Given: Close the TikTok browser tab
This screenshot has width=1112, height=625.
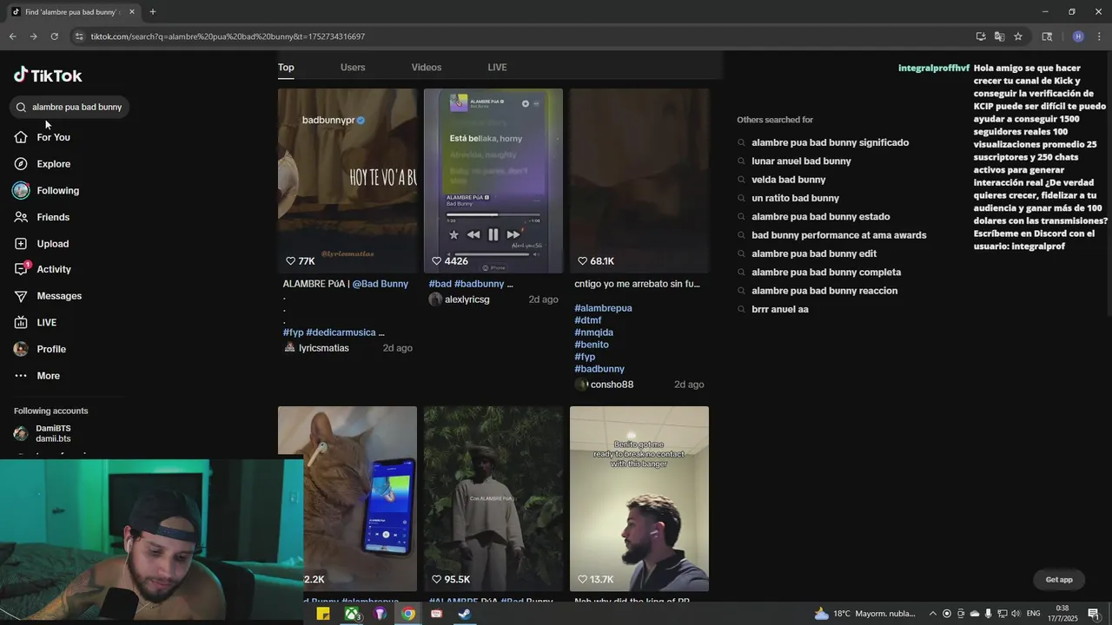Looking at the screenshot, I should pyautogui.click(x=132, y=12).
